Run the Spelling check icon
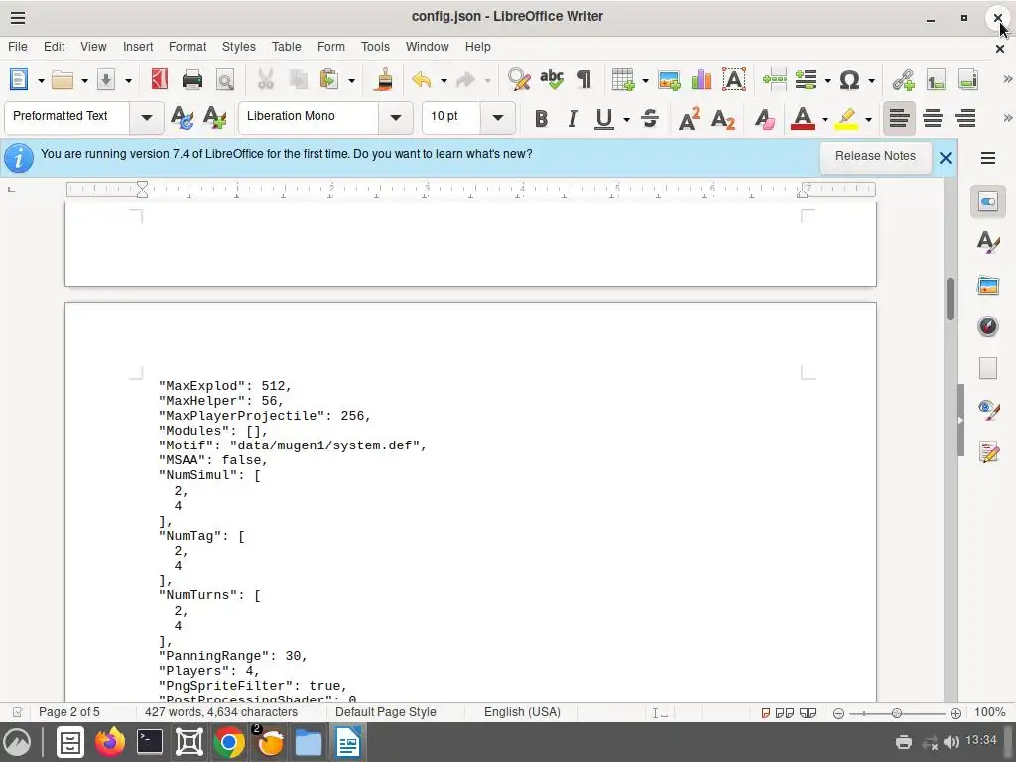1016x762 pixels. pos(552,80)
